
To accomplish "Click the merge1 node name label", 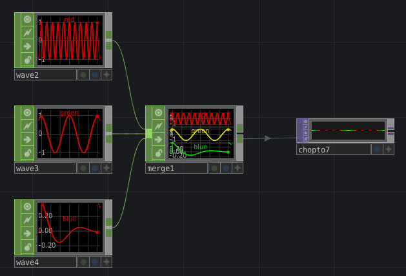I will click(x=177, y=168).
